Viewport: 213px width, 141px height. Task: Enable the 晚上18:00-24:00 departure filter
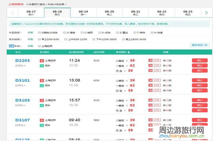[123, 39]
